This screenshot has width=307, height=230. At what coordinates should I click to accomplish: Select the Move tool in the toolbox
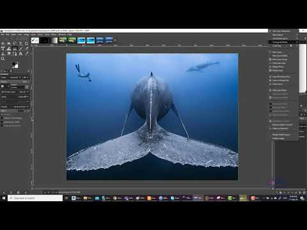coord(3,43)
